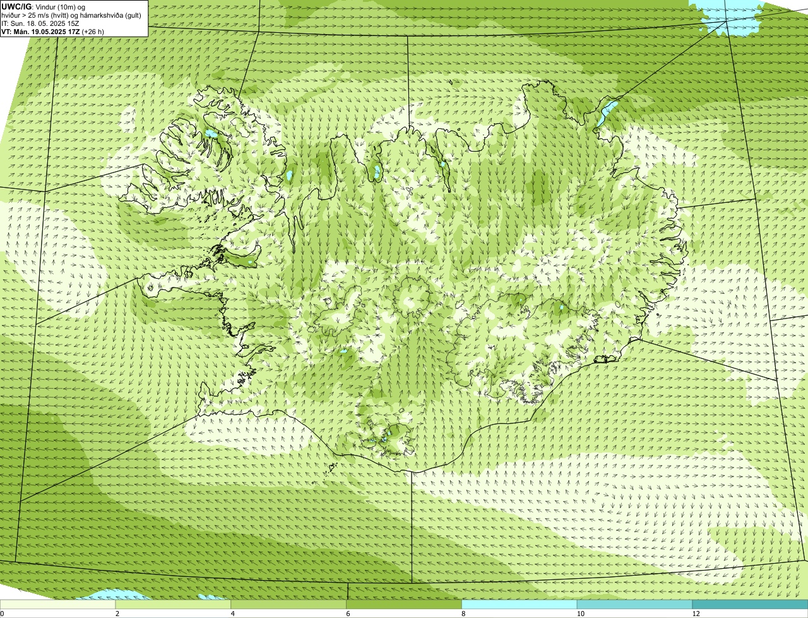Click the '10' tick label on color scale
Image resolution: width=808 pixels, height=618 pixels.
coord(579,614)
